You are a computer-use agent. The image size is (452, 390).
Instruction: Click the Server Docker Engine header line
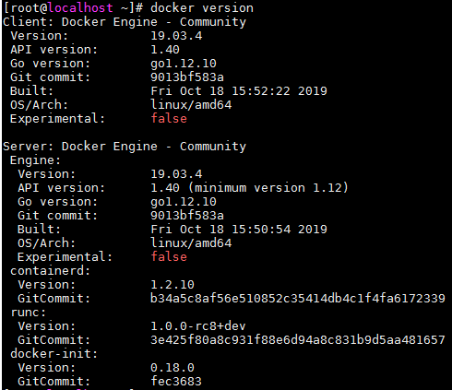125,147
